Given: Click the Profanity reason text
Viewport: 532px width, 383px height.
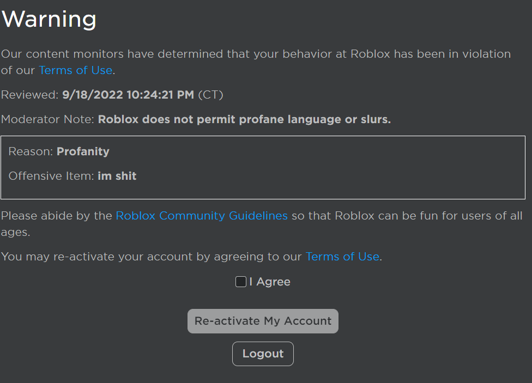Looking at the screenshot, I should click(83, 151).
